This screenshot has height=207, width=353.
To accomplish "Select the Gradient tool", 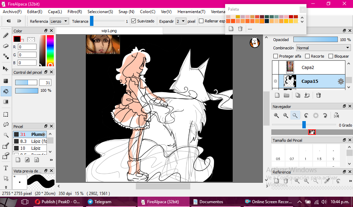I will click(x=6, y=102).
